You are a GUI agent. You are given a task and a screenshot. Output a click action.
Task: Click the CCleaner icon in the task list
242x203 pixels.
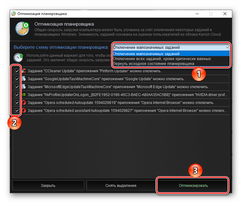(x=24, y=71)
